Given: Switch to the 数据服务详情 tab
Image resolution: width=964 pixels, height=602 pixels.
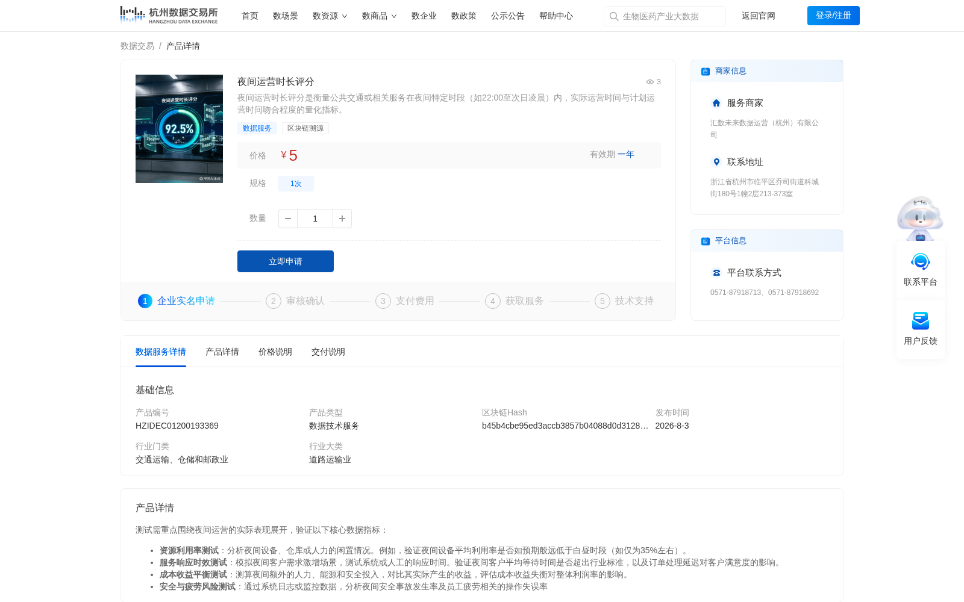Looking at the screenshot, I should click(x=161, y=352).
